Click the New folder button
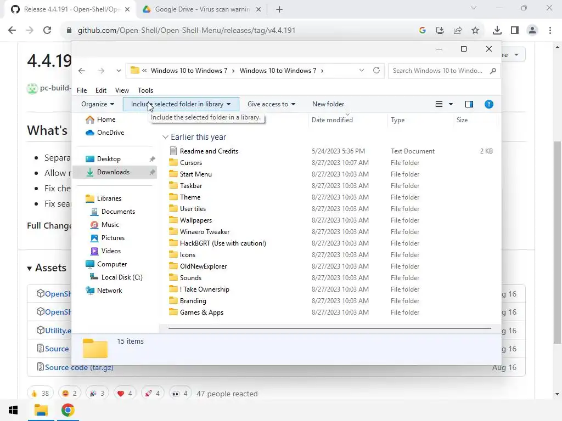562x421 pixels. click(x=328, y=104)
